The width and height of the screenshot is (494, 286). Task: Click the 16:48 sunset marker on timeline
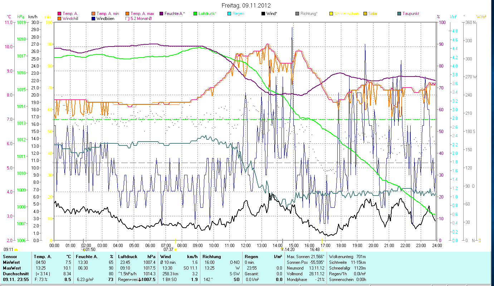[322, 249]
